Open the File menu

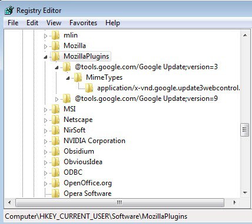13,23
